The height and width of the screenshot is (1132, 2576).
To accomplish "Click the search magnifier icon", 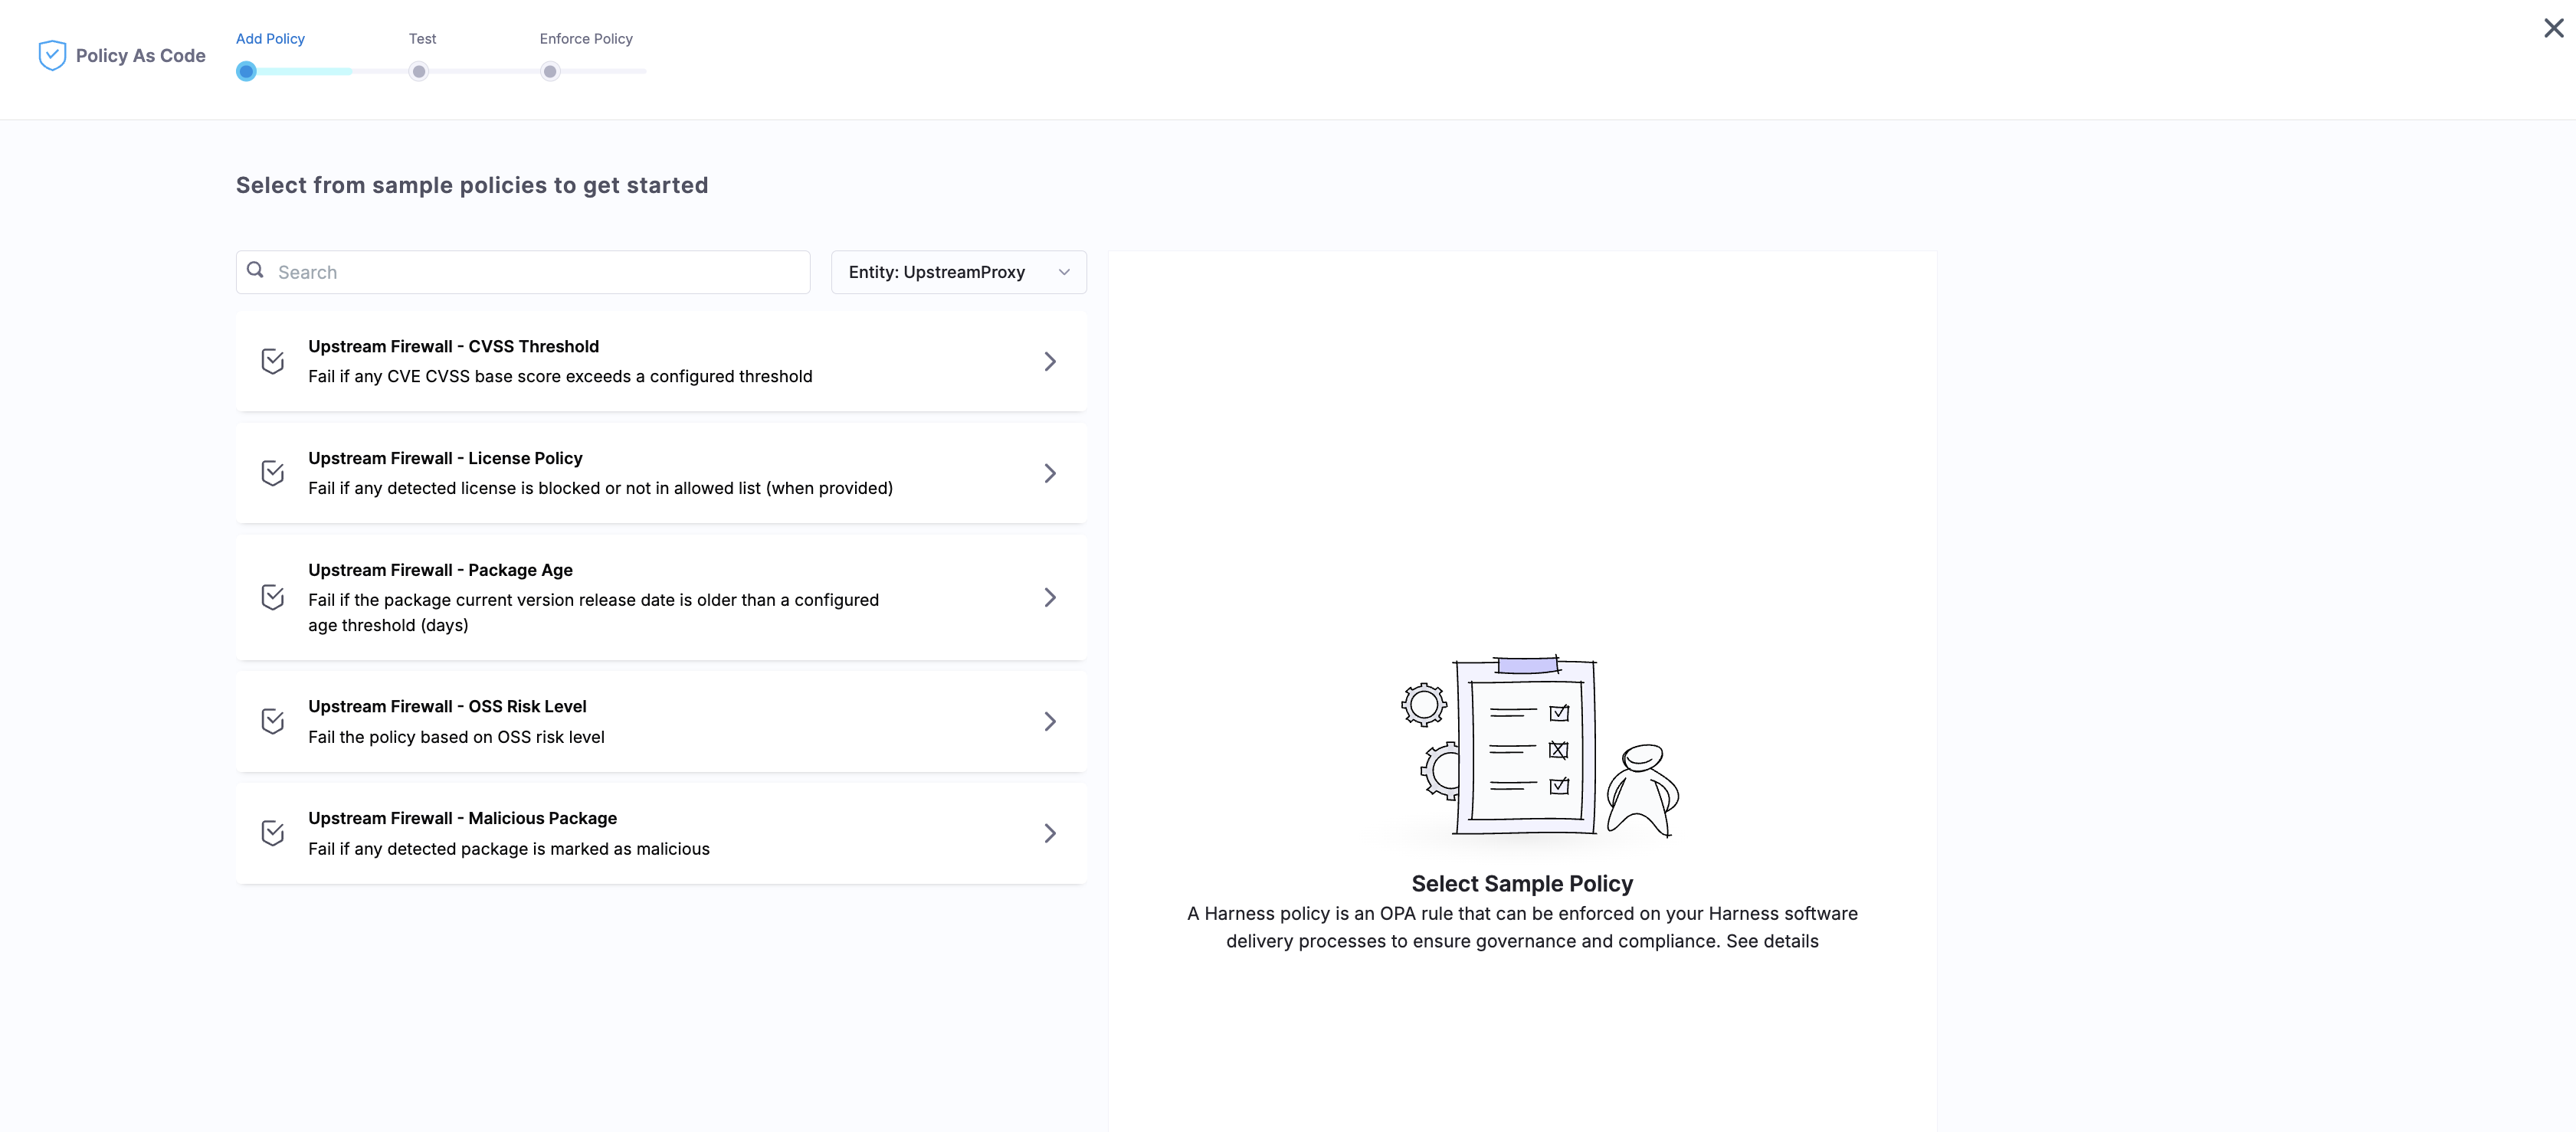I will coord(255,270).
